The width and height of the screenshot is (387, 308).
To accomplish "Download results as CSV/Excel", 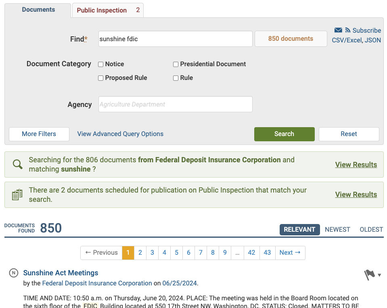I will pyautogui.click(x=347, y=40).
